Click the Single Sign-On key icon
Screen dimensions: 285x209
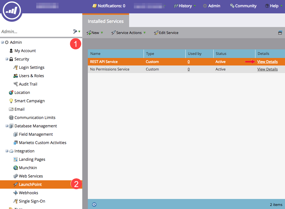click(16, 201)
